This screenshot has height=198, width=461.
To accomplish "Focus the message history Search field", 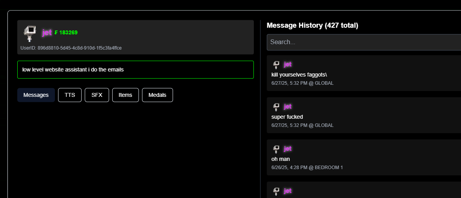I will pyautogui.click(x=364, y=42).
